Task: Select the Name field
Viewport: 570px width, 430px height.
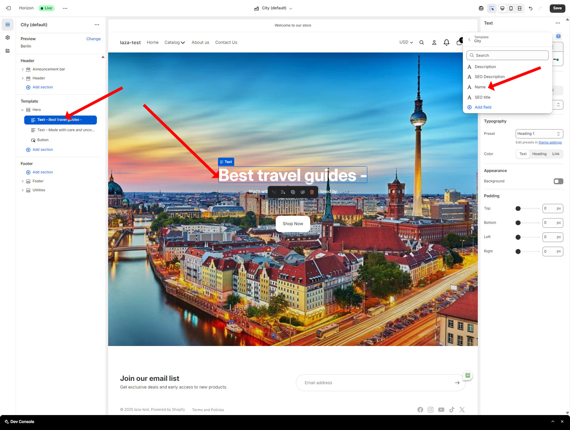Action: click(507, 87)
